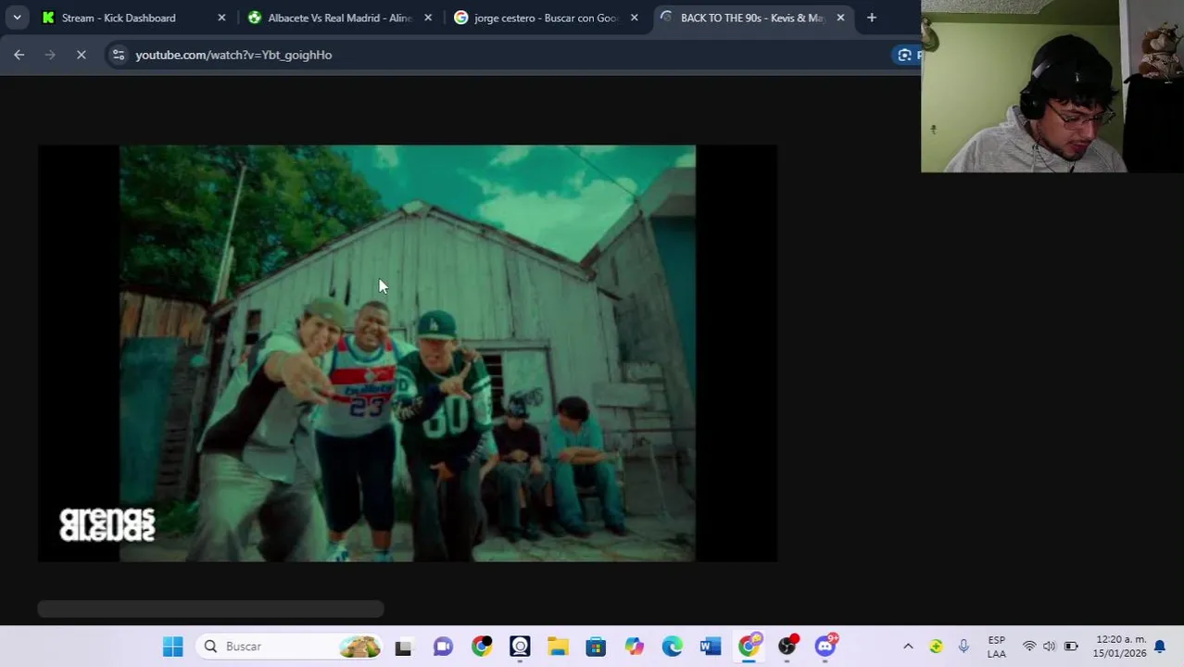
Task: View site information icon in address bar
Action: click(x=118, y=55)
